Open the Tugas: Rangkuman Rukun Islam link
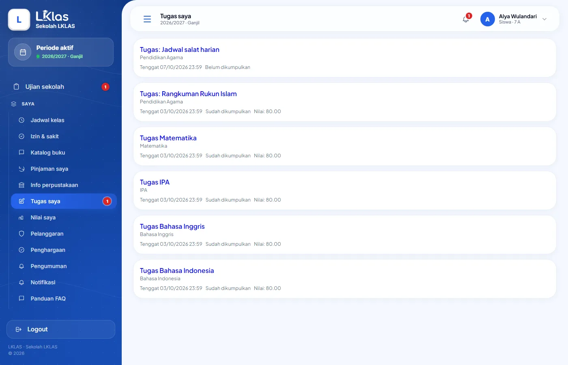Image resolution: width=568 pixels, height=365 pixels. pyautogui.click(x=188, y=94)
